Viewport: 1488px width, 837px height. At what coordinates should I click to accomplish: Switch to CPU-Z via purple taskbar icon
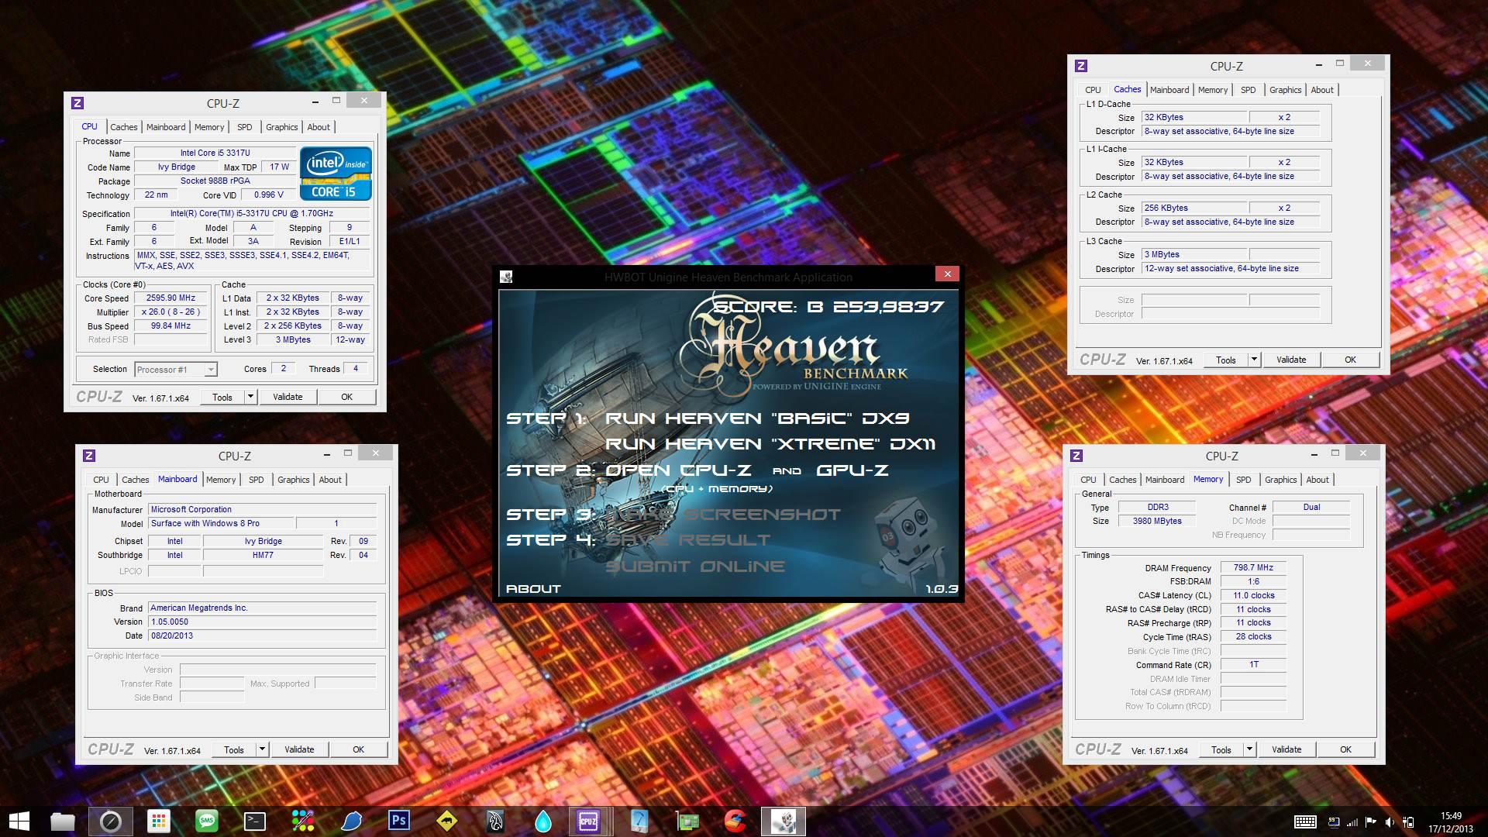pyautogui.click(x=588, y=821)
